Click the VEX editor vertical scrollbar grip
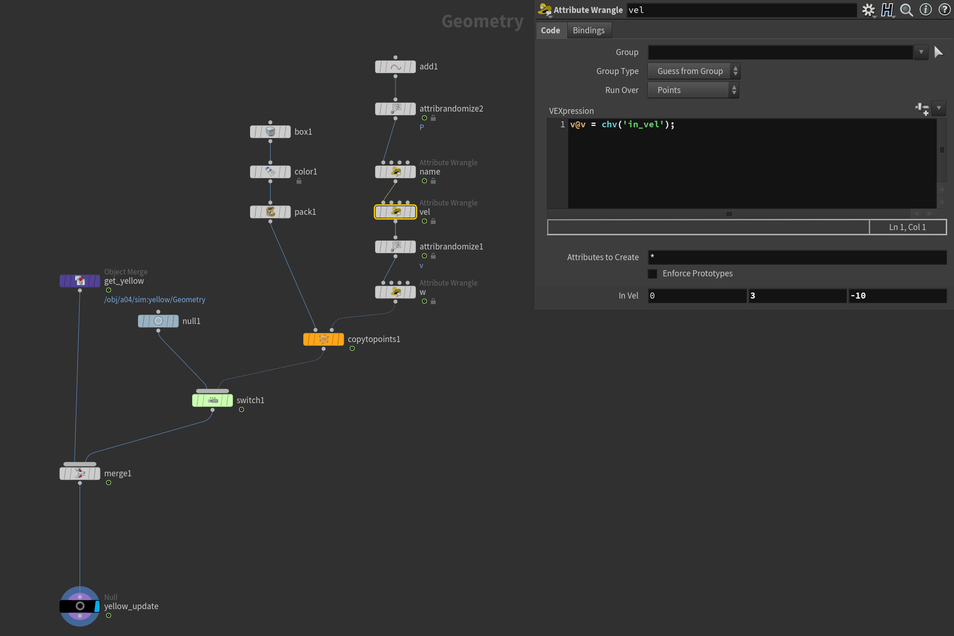This screenshot has height=636, width=954. pyautogui.click(x=941, y=150)
